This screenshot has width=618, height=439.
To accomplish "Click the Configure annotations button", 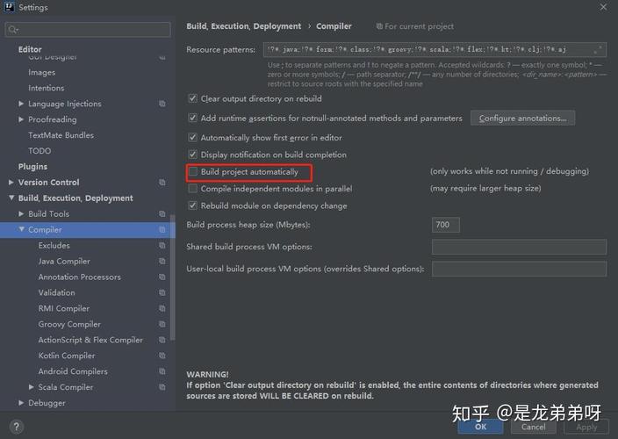I will [x=522, y=118].
